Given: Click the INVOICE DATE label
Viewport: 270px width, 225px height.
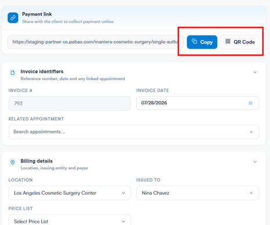Looking at the screenshot, I should pos(153,90).
